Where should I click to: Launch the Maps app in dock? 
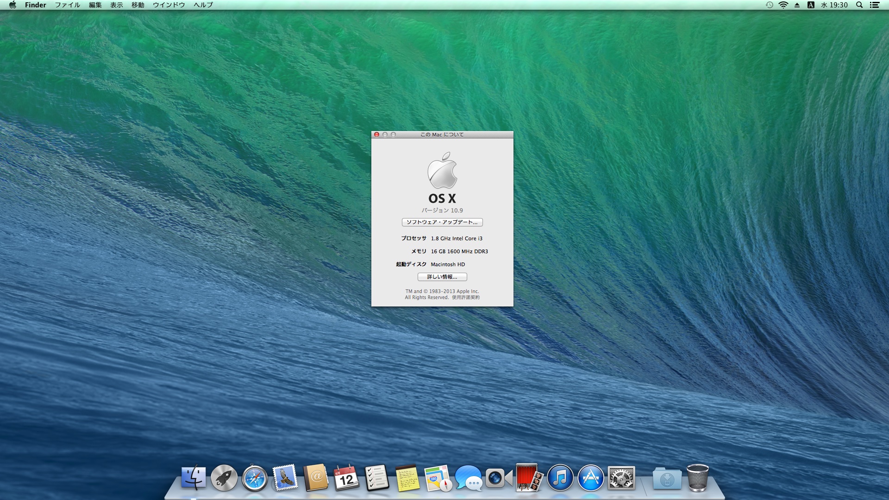(438, 478)
